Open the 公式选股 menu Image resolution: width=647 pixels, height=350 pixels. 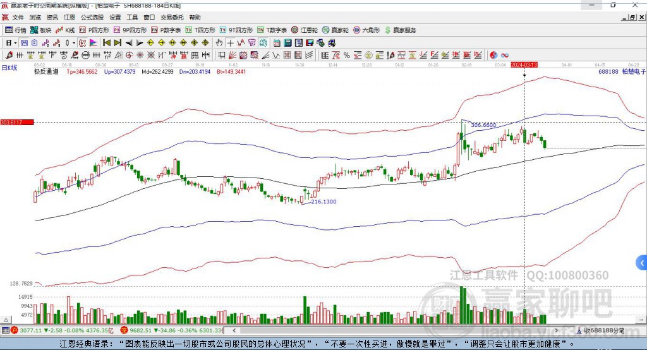[92, 17]
